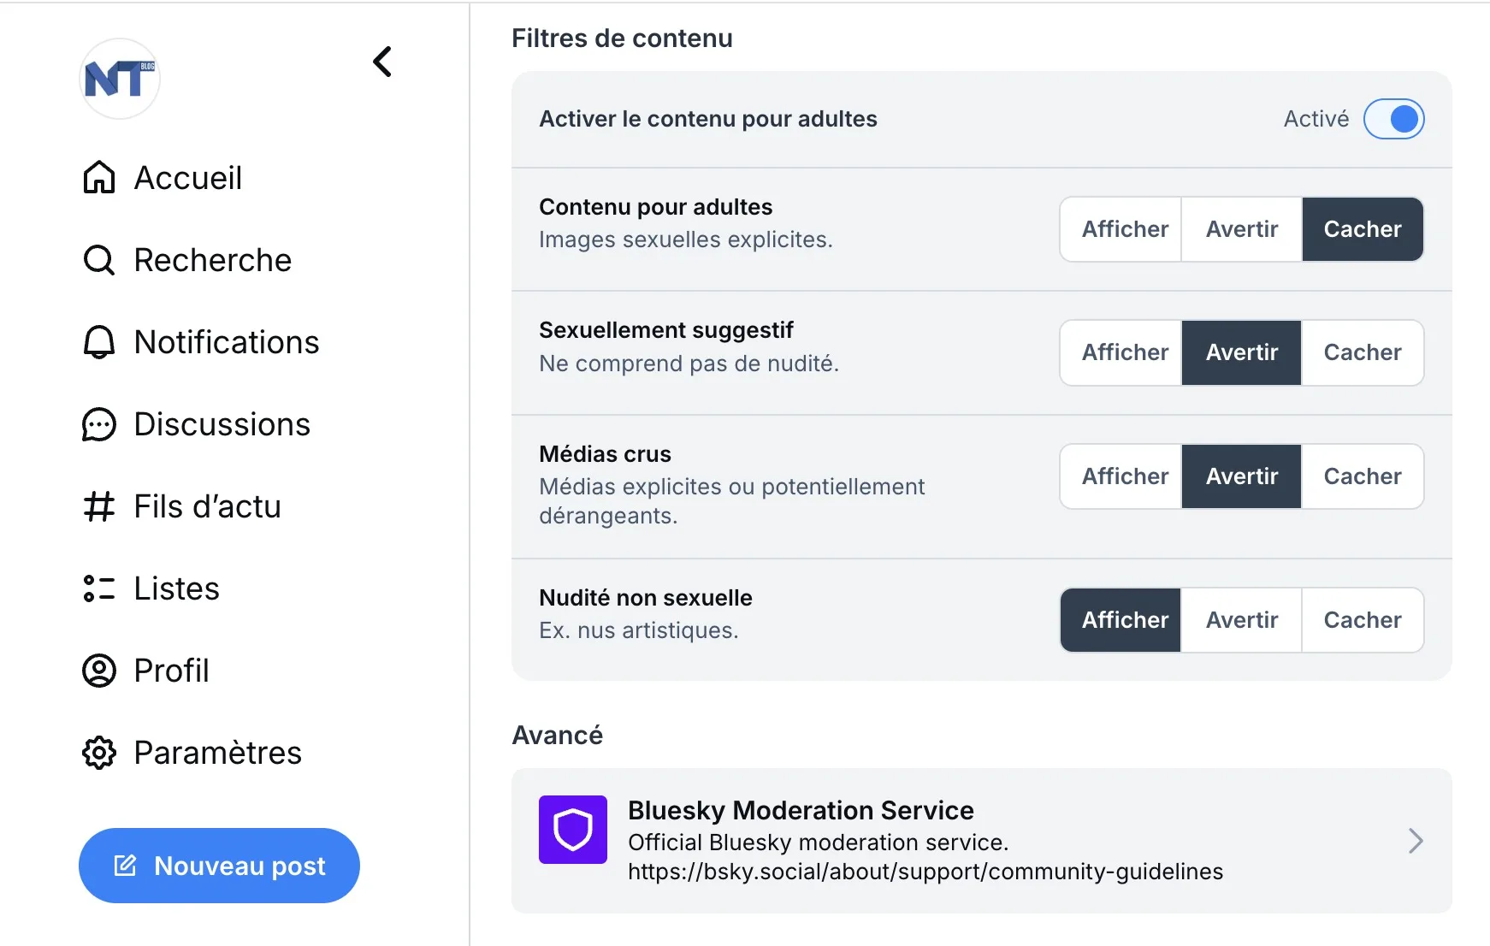Open Paramètres gear icon
Screen dimensions: 1490x946
pos(99,753)
